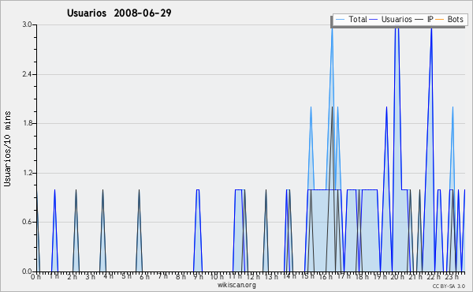
Task: Click the 0.6 y-axis value
Action: [27, 223]
